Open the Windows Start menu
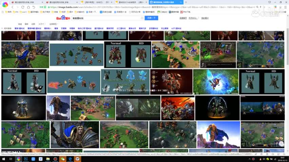This screenshot has width=289, height=162. pyautogui.click(x=3, y=159)
